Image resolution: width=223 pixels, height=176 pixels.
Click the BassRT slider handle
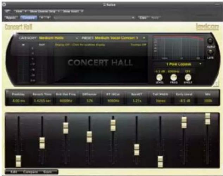(137, 150)
